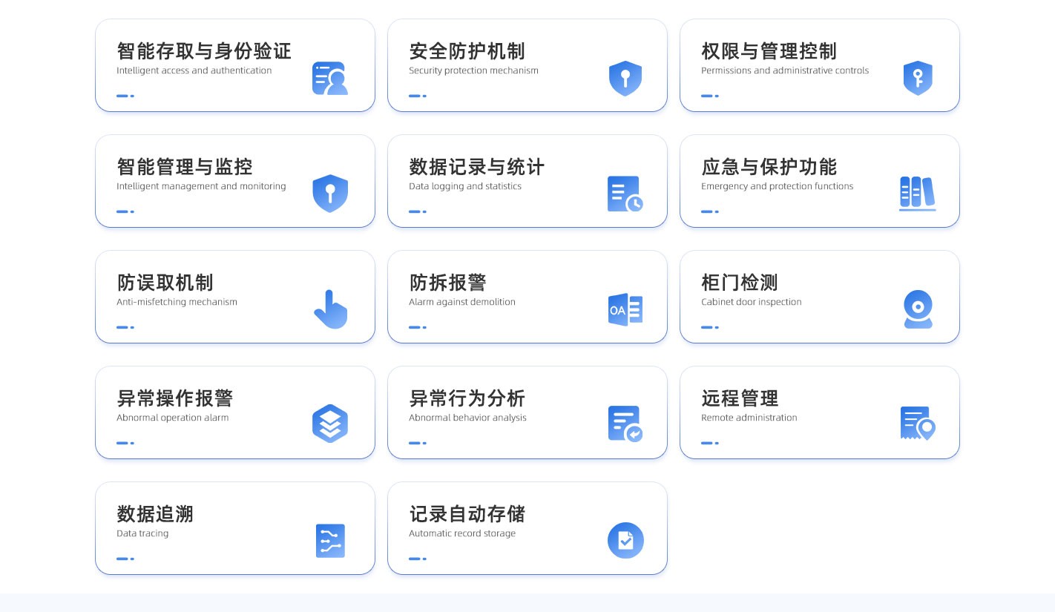The image size is (1055, 612).
Task: Click the circuit document icon for Data tracing
Action: (x=330, y=541)
